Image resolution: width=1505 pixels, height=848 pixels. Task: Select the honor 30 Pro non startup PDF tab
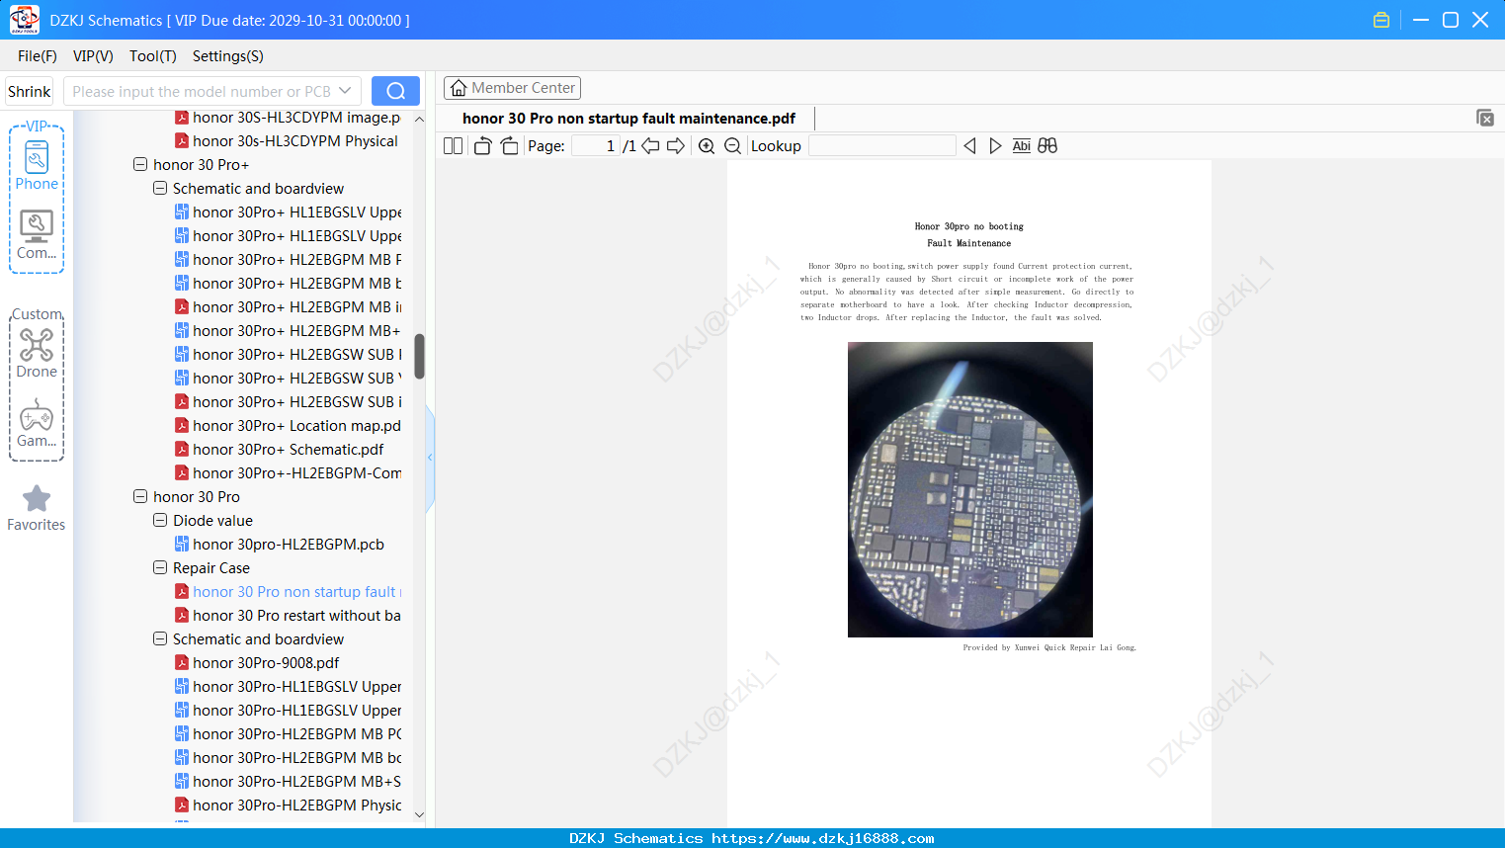[628, 119]
